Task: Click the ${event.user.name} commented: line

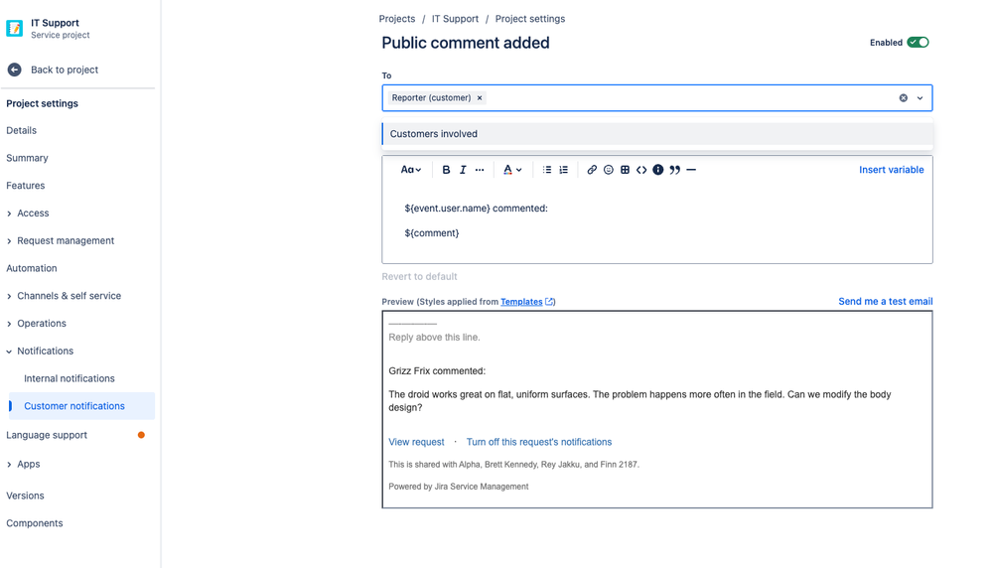Action: tap(476, 209)
